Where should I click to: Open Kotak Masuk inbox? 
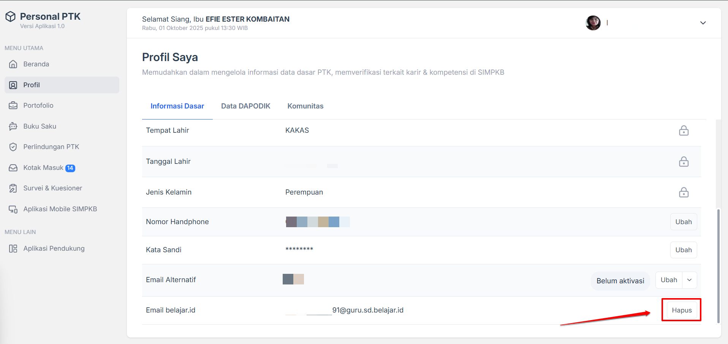tap(43, 168)
